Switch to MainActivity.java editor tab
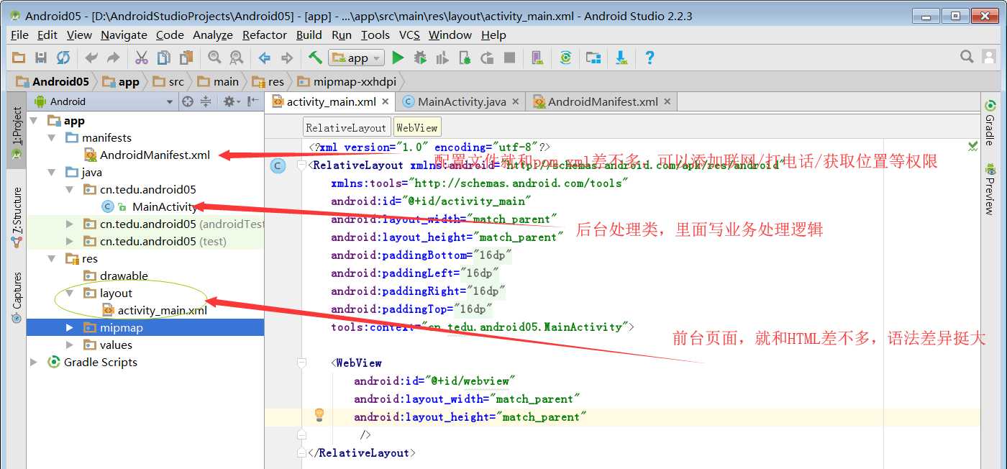Screen dimensions: 1007x469 462,101
